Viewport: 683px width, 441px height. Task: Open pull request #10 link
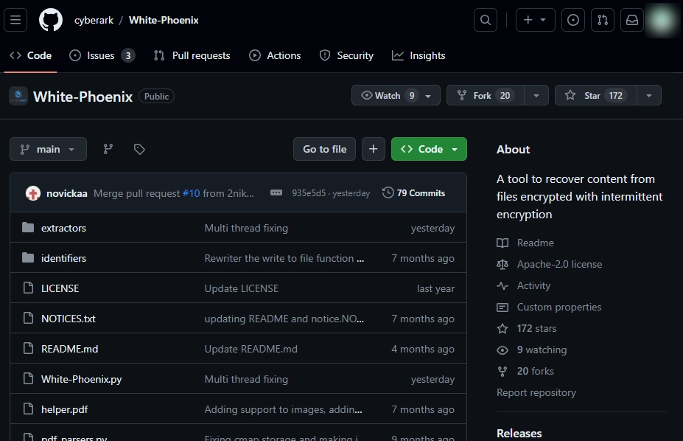click(x=192, y=193)
